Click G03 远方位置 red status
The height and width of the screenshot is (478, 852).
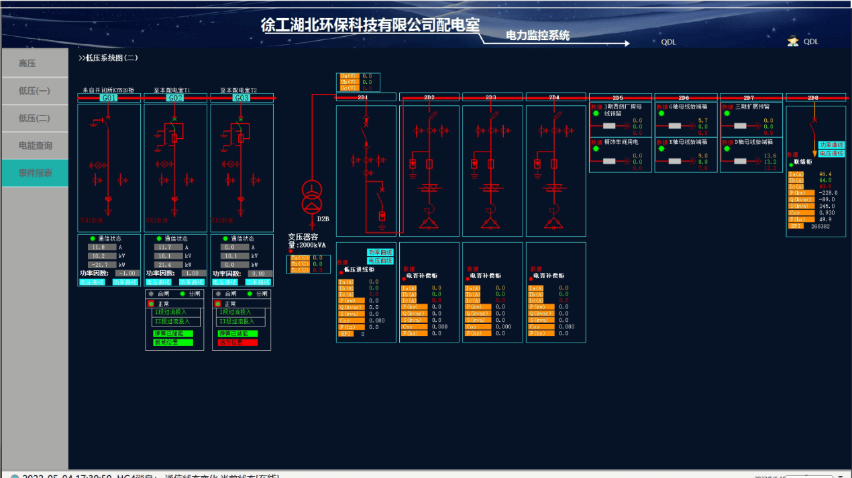pos(238,343)
